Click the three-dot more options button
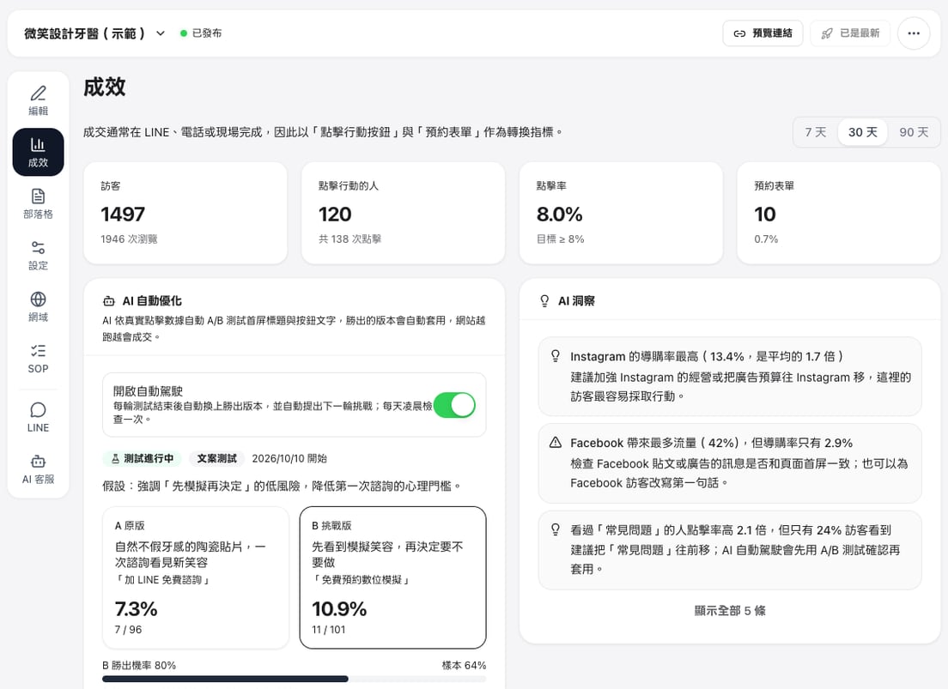Viewport: 948px width, 689px height. point(914,33)
